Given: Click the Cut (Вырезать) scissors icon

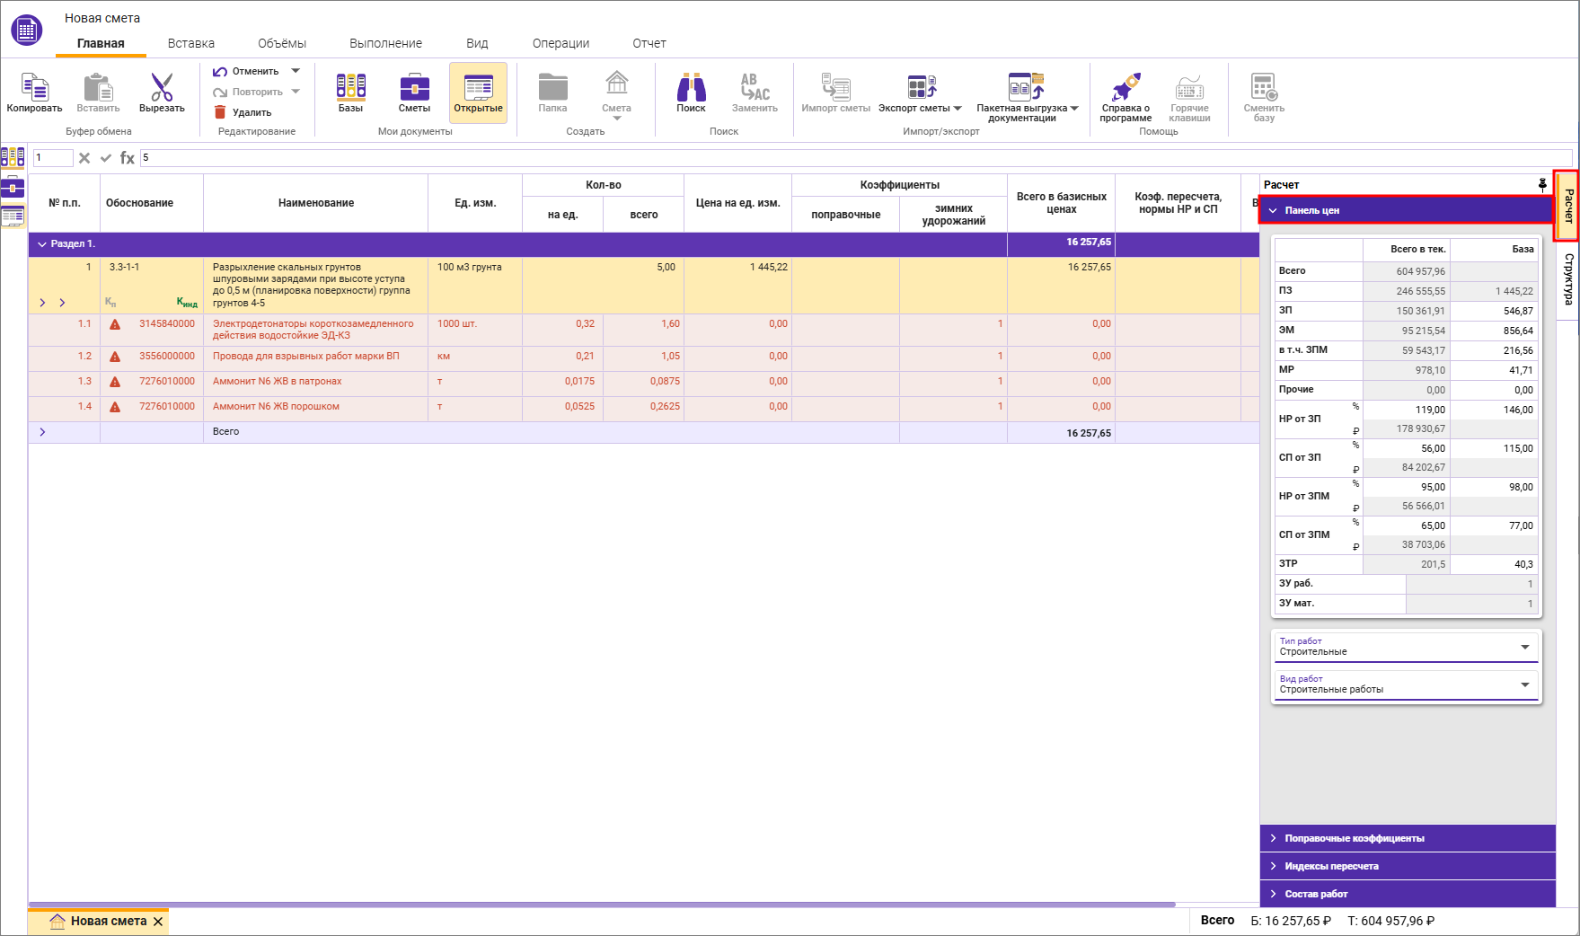Looking at the screenshot, I should (x=162, y=88).
